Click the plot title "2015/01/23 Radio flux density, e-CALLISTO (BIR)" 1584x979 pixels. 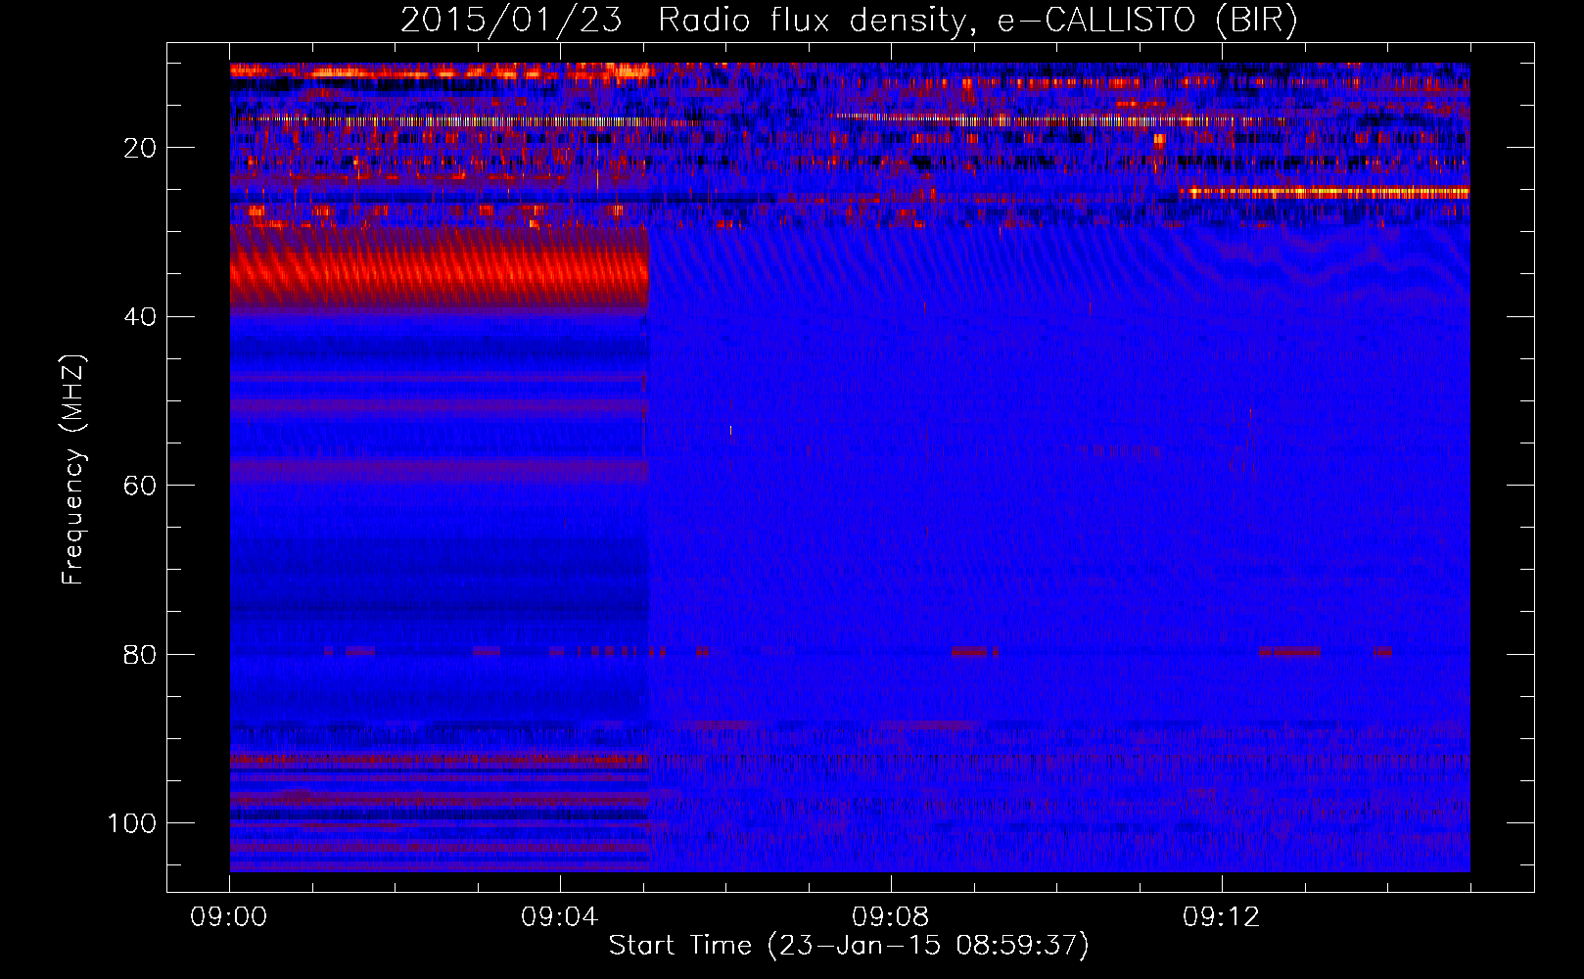(849, 21)
